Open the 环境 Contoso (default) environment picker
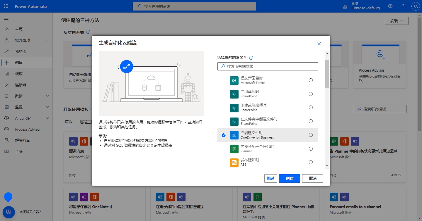The image size is (422, 221). point(362,6)
